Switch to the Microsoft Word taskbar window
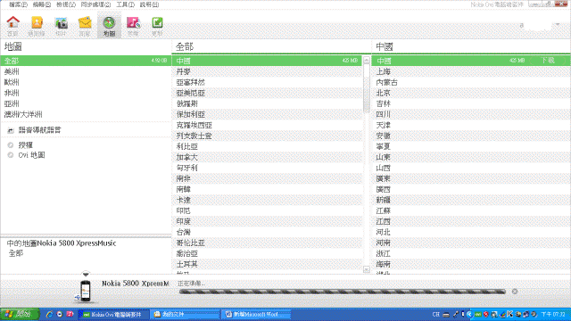571x321 pixels. click(256, 315)
